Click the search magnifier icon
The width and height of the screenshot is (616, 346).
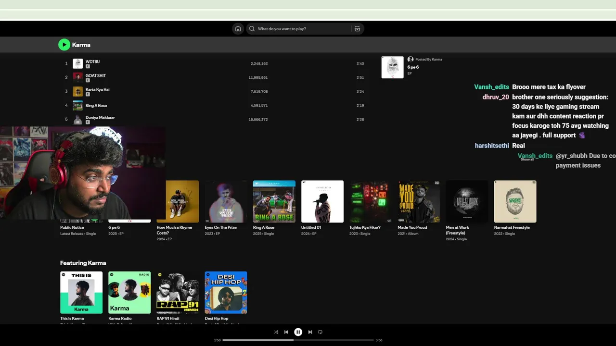(252, 29)
